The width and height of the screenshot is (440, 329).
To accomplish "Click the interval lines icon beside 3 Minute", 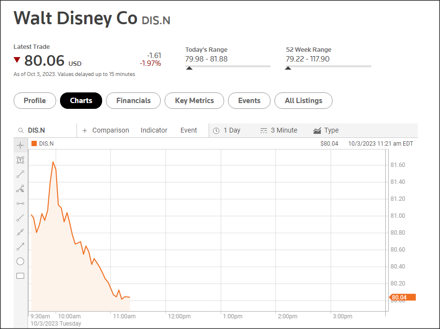I will (264, 131).
